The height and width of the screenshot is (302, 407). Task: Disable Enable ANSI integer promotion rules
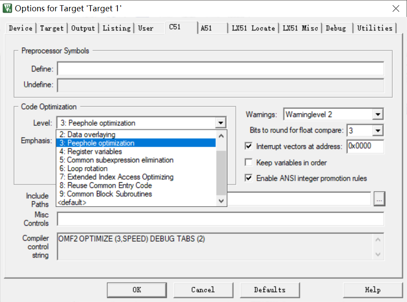click(x=249, y=178)
